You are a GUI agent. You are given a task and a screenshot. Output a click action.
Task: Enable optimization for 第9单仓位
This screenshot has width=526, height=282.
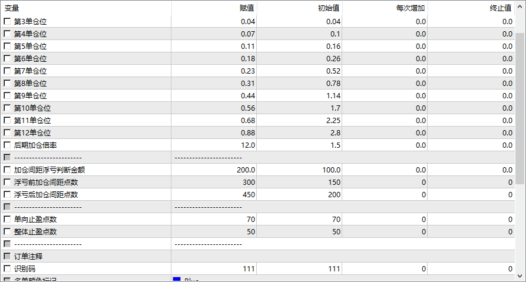7,95
